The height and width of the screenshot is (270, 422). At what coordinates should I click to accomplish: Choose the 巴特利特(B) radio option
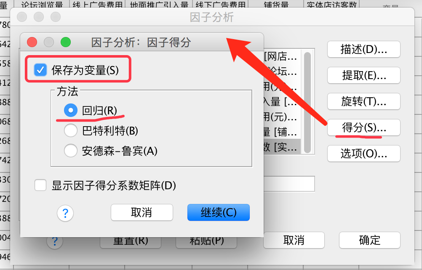point(70,130)
